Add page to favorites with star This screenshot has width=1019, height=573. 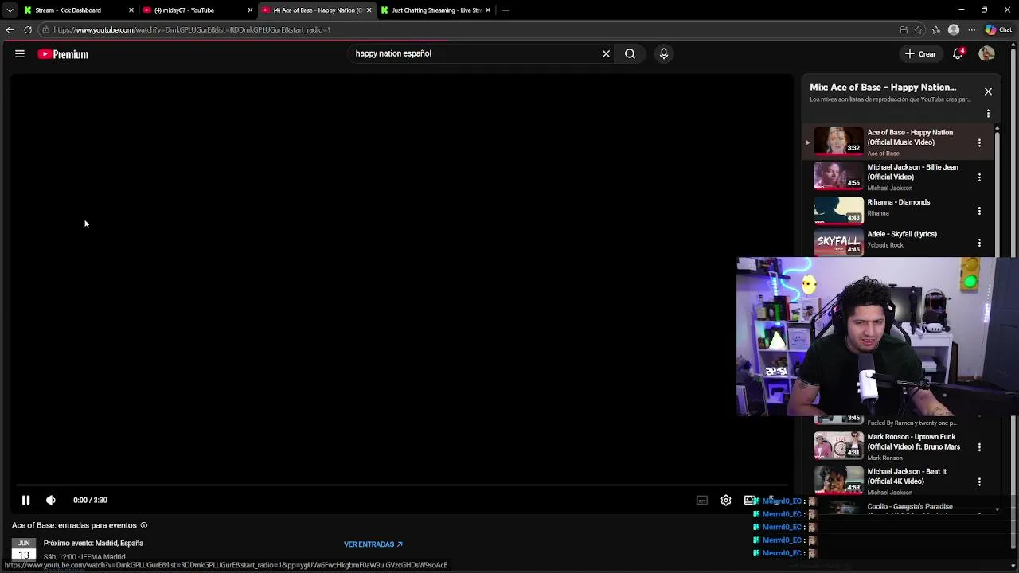tap(918, 30)
